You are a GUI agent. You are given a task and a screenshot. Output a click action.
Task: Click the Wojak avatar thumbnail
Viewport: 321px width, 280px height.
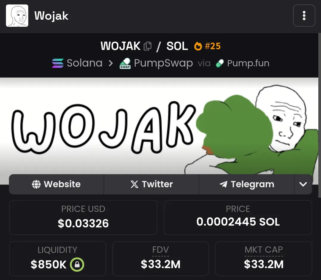coord(17,15)
